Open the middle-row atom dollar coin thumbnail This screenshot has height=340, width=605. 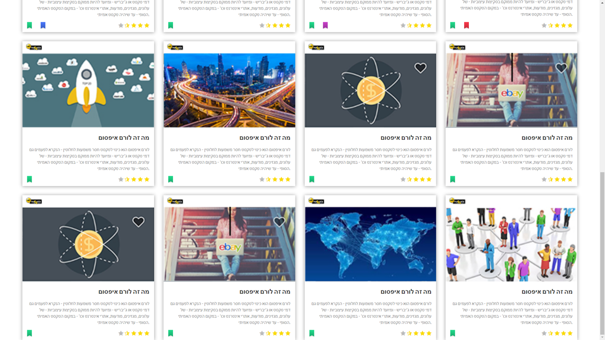coord(371,90)
